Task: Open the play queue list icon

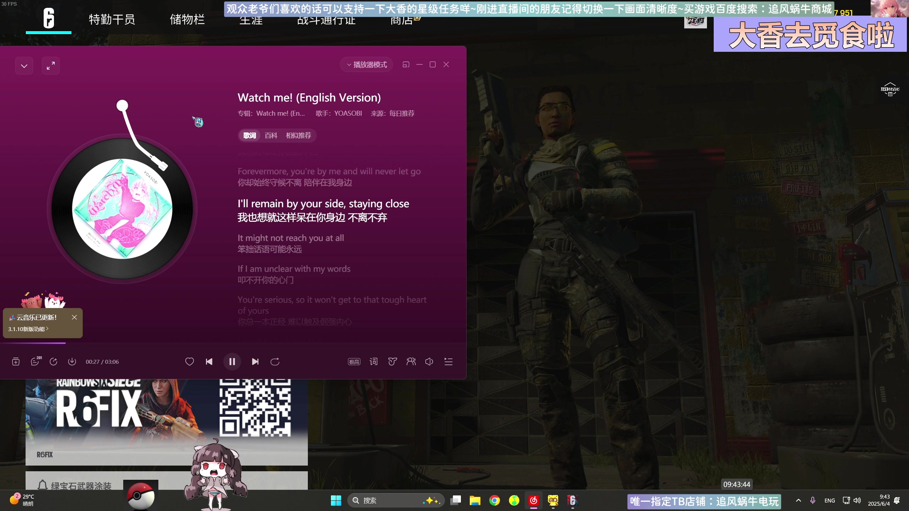Action: [448, 362]
